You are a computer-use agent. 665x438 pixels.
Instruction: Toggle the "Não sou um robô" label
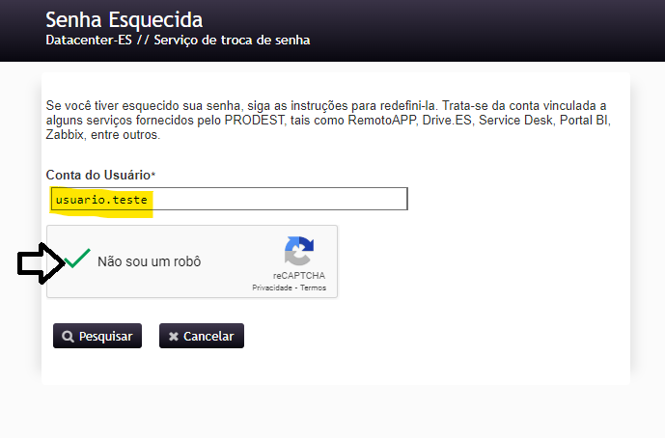tap(149, 261)
